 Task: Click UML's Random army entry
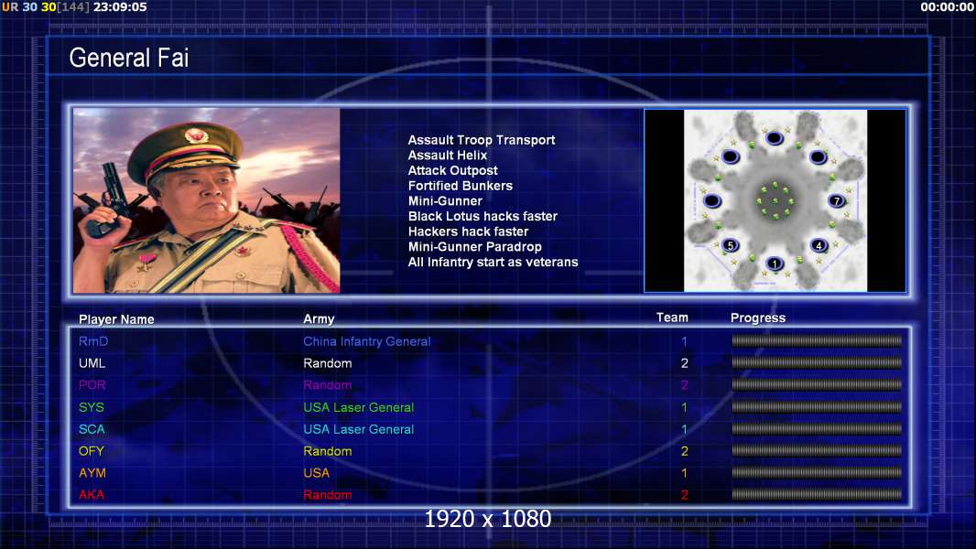pos(328,363)
